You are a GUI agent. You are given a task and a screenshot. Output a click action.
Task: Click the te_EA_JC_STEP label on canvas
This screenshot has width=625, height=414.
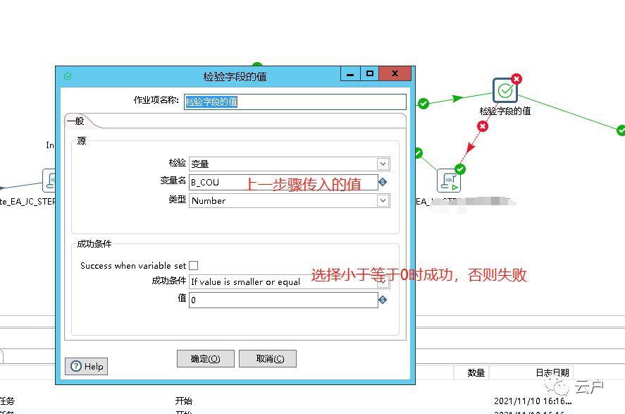coord(27,202)
